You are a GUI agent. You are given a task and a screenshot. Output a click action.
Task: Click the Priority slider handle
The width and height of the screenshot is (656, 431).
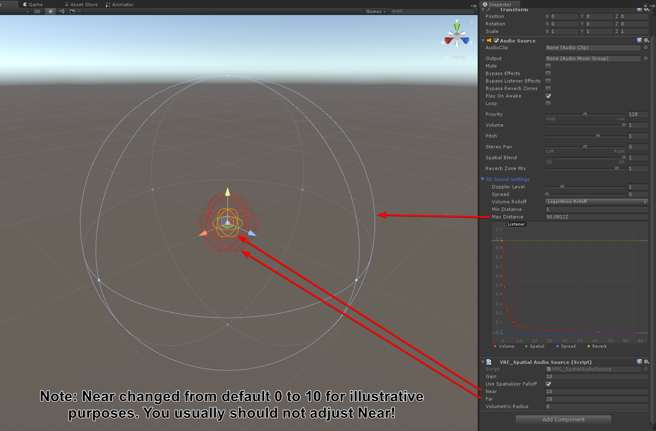click(585, 114)
